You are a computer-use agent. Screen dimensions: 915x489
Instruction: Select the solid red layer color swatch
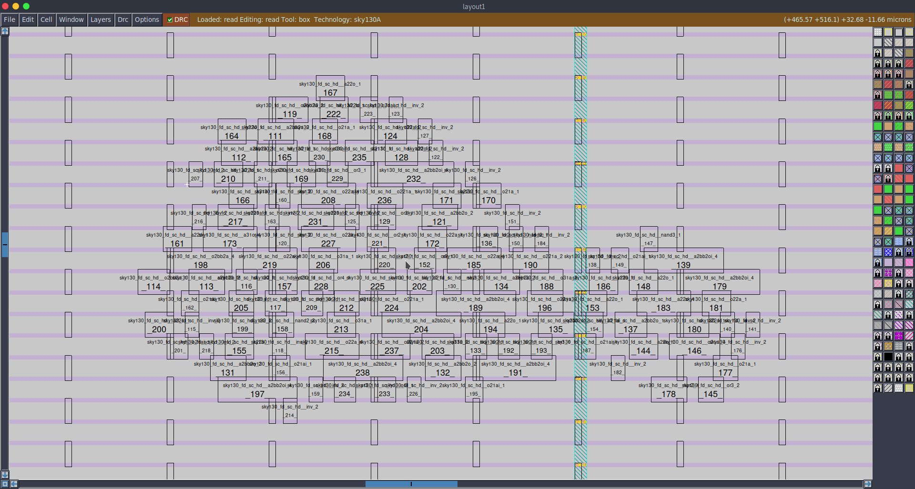coord(877,189)
